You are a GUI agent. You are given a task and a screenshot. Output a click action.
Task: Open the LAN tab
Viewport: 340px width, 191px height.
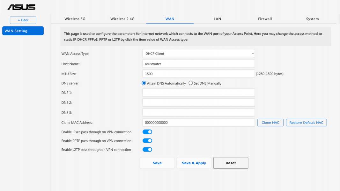coord(217,19)
